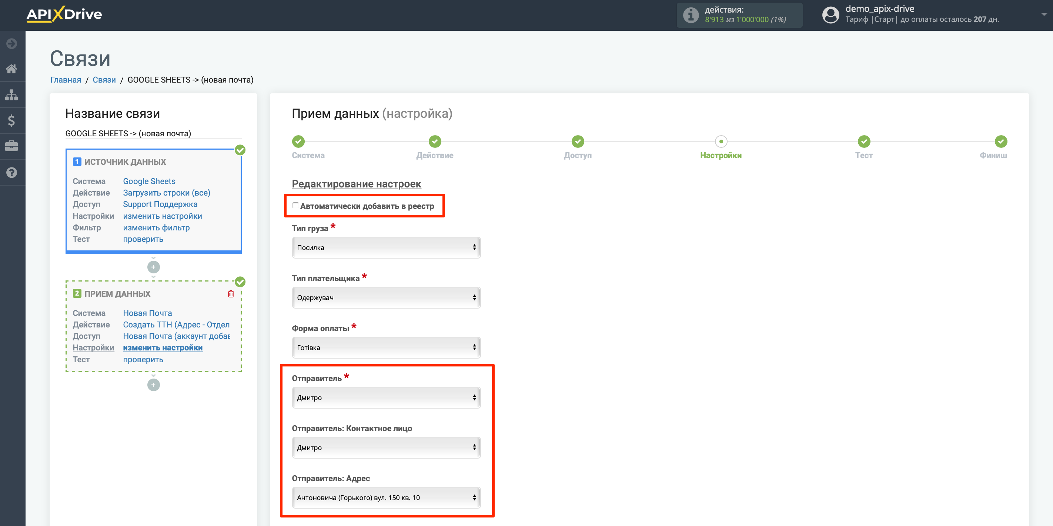This screenshot has width=1053, height=526.
Task: Open Тип плательщика dropdown
Action: 386,297
